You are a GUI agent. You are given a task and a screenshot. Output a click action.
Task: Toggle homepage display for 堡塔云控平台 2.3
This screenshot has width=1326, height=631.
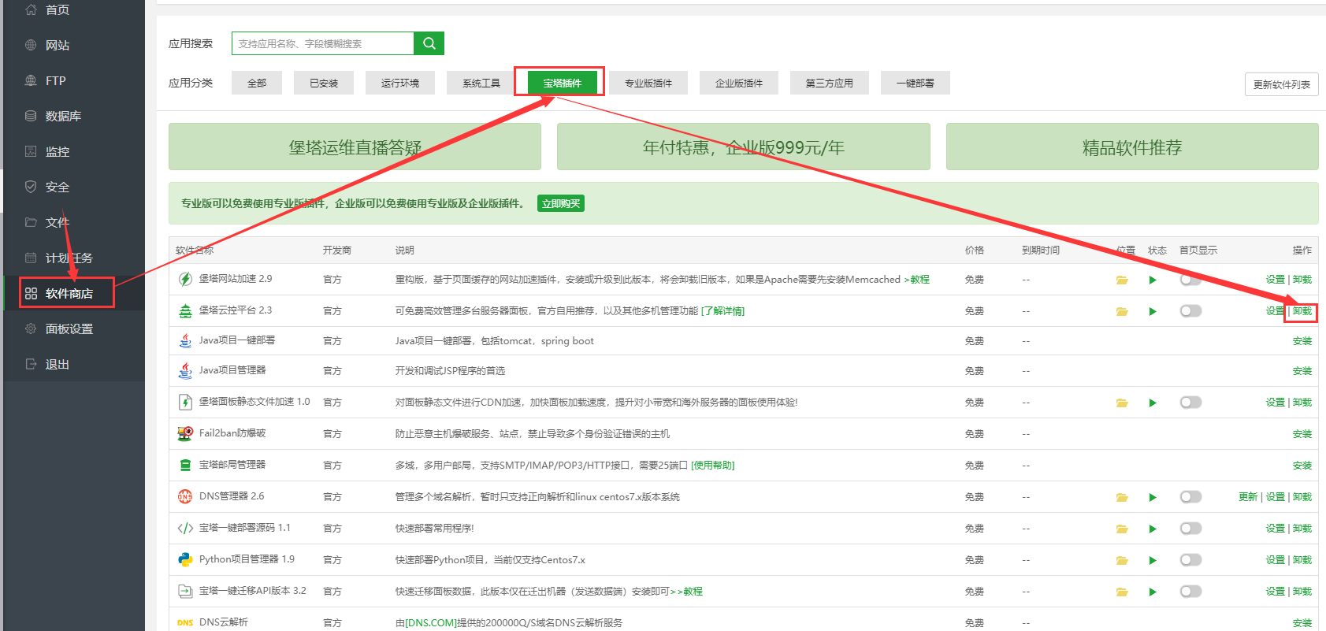(x=1190, y=311)
